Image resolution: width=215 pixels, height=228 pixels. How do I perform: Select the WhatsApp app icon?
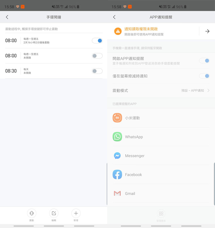coord(117,137)
